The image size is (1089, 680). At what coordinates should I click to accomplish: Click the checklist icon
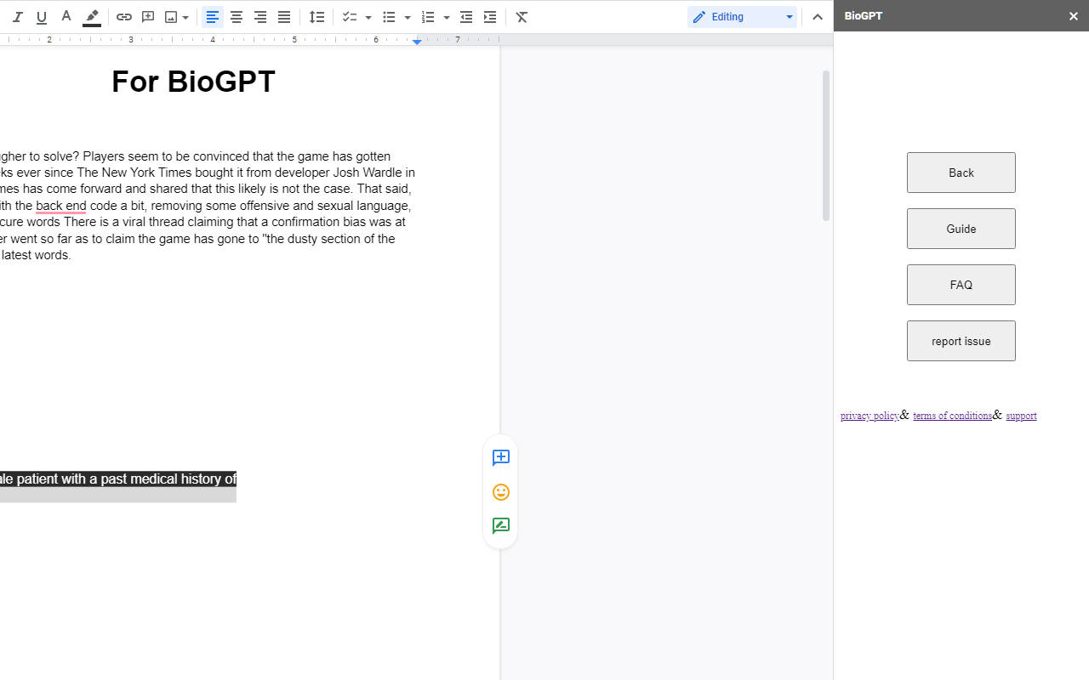pyautogui.click(x=349, y=17)
